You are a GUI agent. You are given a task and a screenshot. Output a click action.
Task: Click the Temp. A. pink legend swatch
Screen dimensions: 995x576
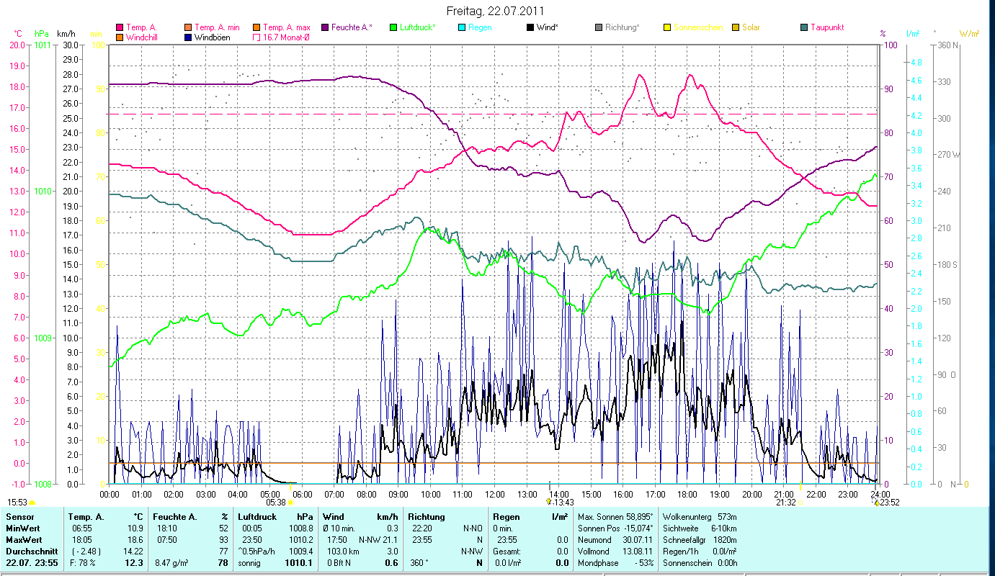coord(120,27)
